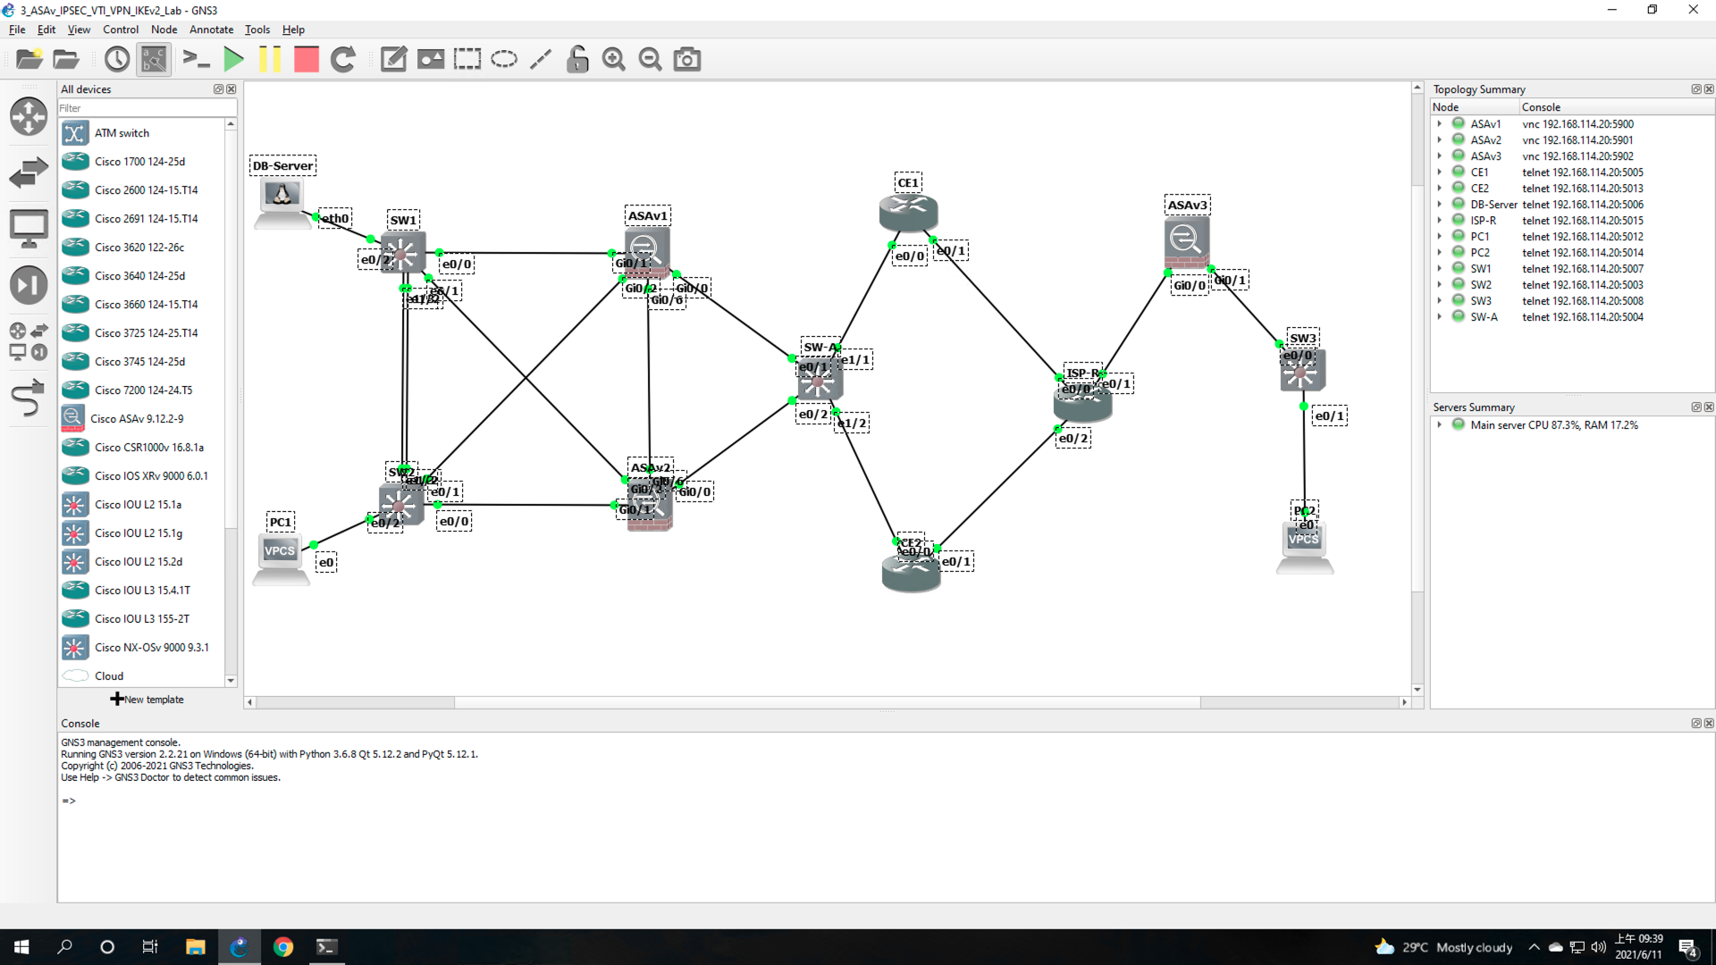This screenshot has height=965, width=1716.
Task: Close the All devices panel
Action: coord(231,89)
